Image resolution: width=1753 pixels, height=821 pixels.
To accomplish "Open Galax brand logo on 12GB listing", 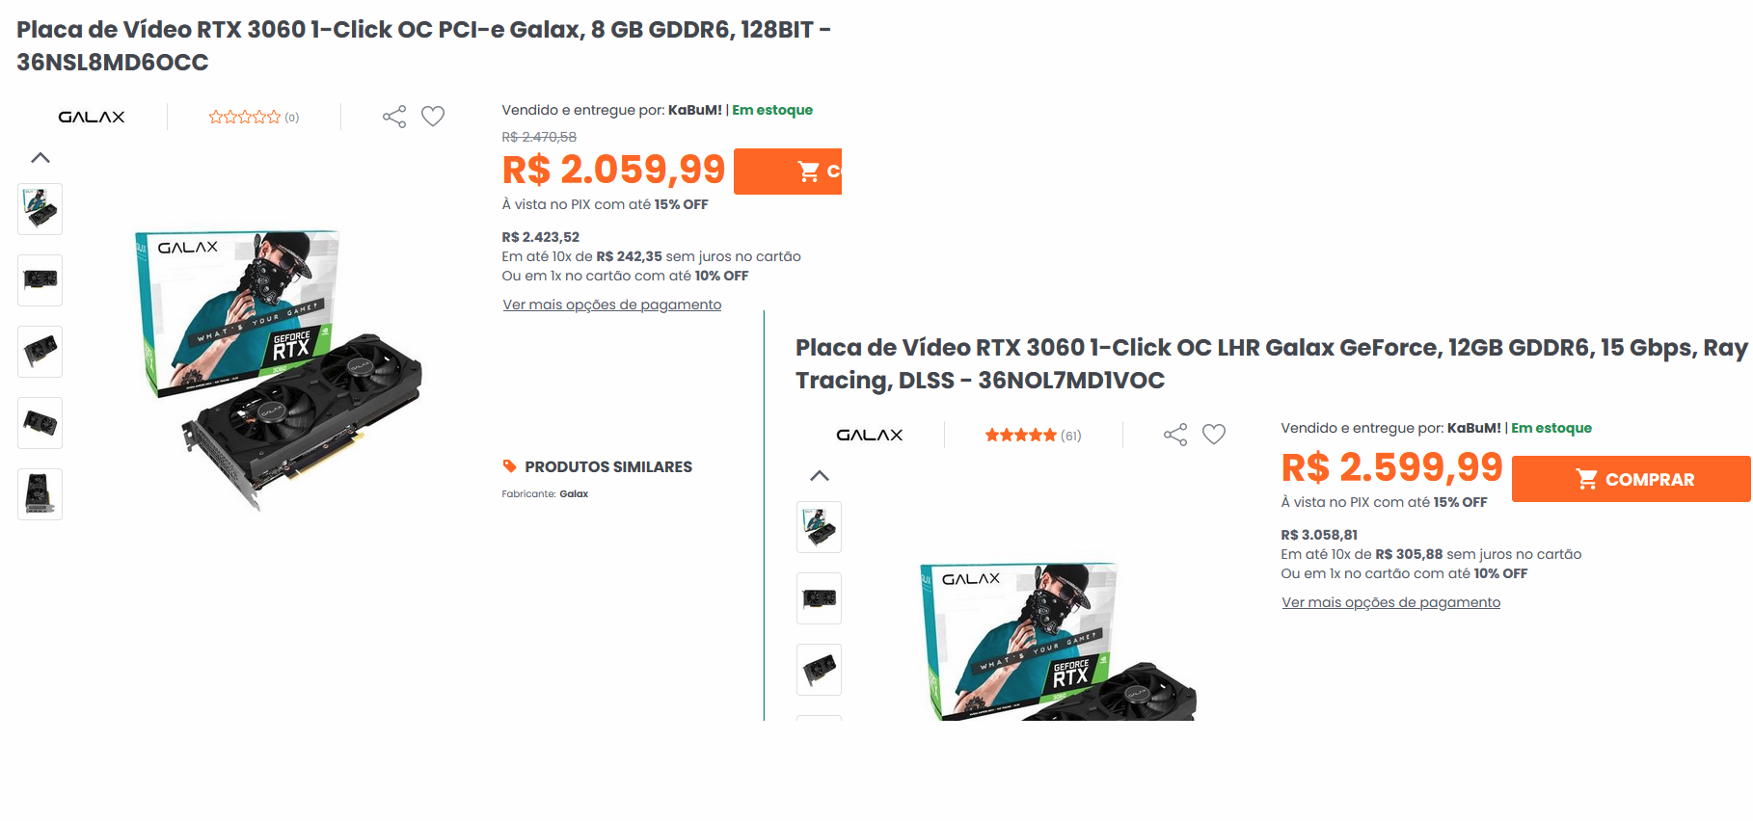I will tap(870, 435).
